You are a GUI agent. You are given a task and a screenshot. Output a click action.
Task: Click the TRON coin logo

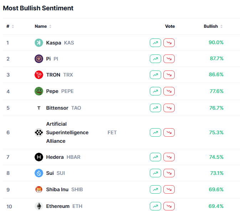[x=39, y=75]
